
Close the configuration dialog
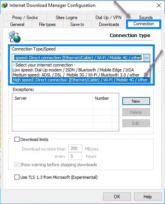click(159, 5)
